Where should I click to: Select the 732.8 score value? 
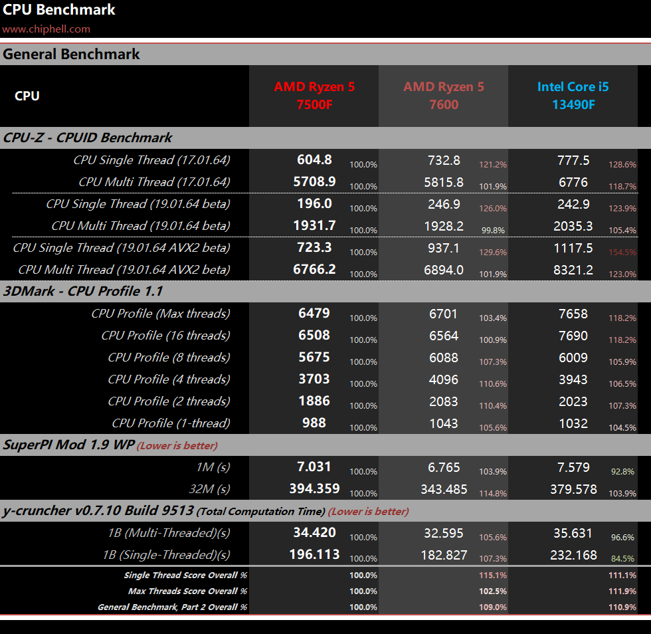(444, 160)
